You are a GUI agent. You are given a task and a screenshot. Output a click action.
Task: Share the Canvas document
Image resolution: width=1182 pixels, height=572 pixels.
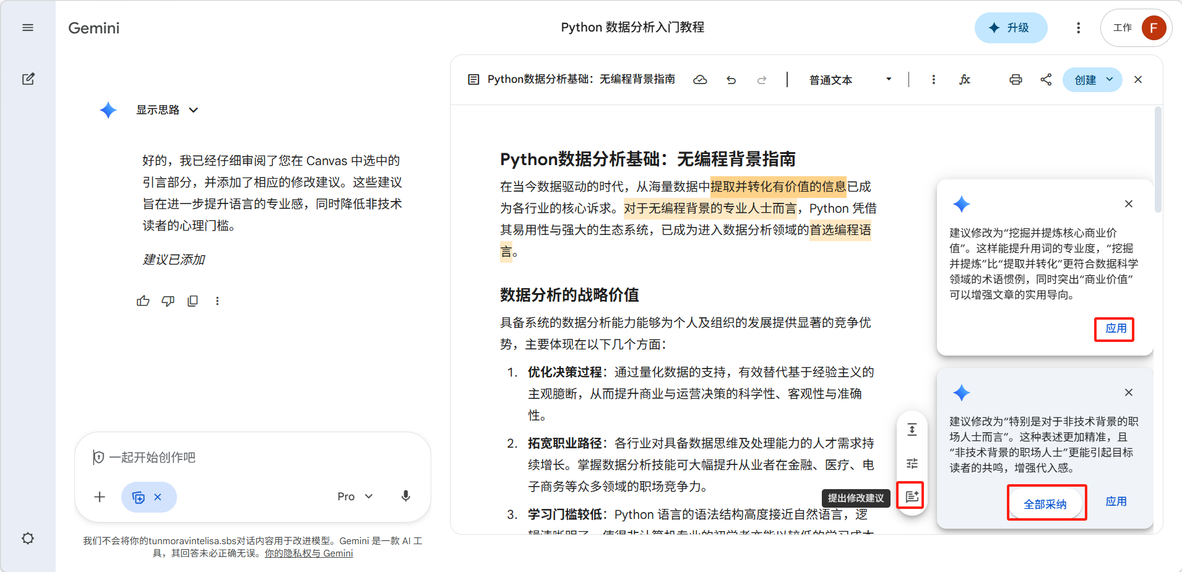coord(1046,80)
